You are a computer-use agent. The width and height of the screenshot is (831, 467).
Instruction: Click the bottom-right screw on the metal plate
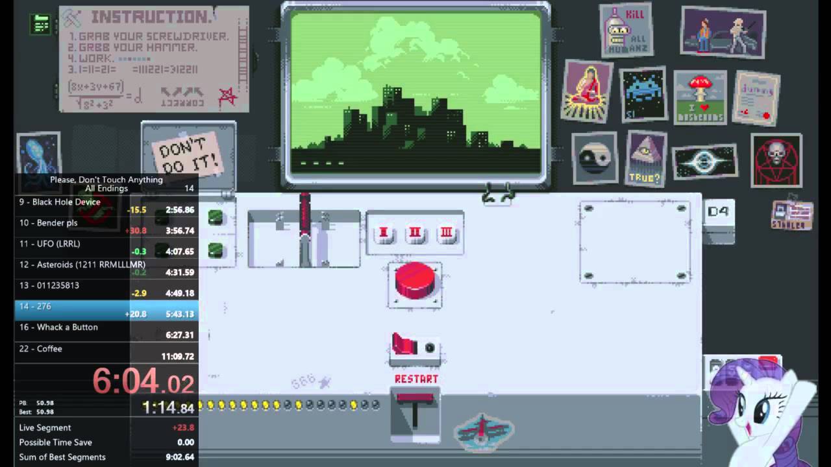[x=681, y=276]
